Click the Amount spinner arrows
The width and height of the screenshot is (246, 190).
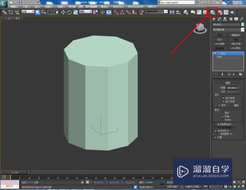point(239,88)
